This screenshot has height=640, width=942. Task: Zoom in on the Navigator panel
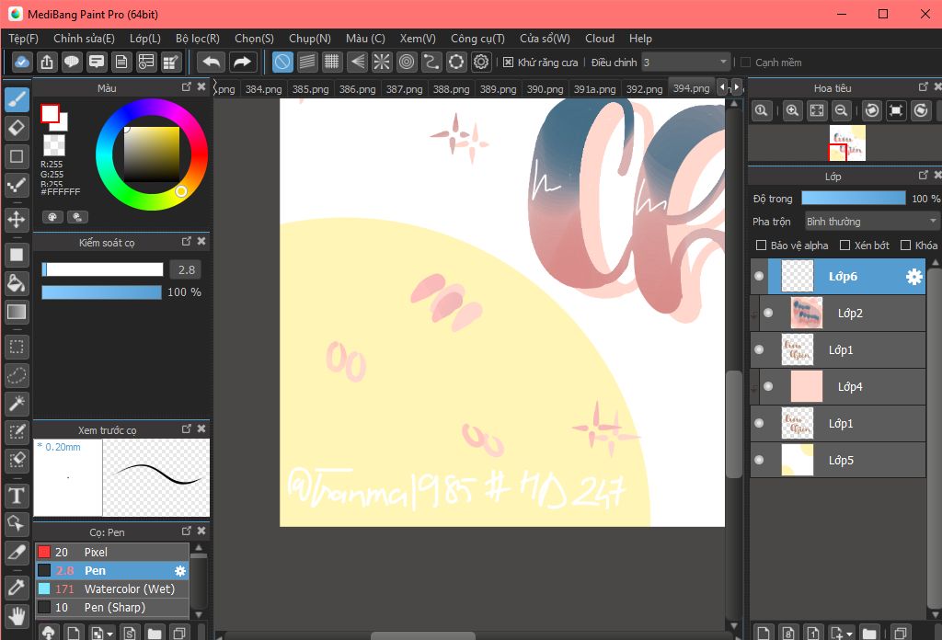tap(792, 110)
